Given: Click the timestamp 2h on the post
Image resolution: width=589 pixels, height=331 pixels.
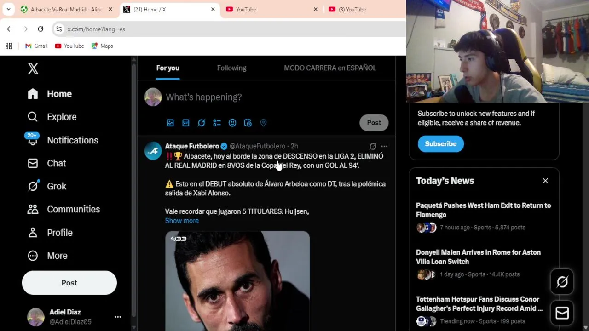Looking at the screenshot, I should pos(294,146).
